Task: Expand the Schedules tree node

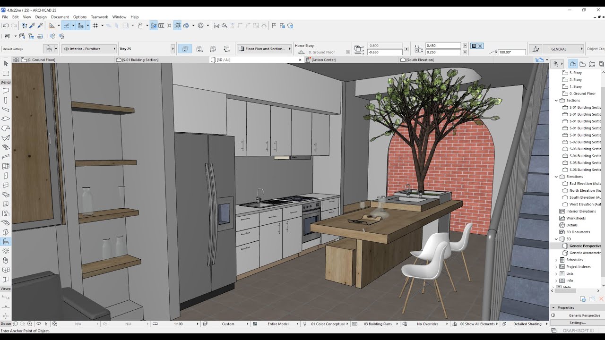Action: (x=556, y=260)
